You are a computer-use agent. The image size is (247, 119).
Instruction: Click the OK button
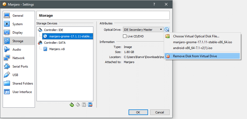coord(138,112)
